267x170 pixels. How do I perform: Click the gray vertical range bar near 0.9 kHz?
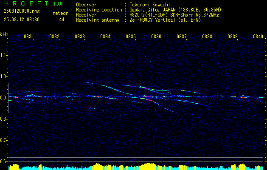pyautogui.click(x=8, y=98)
